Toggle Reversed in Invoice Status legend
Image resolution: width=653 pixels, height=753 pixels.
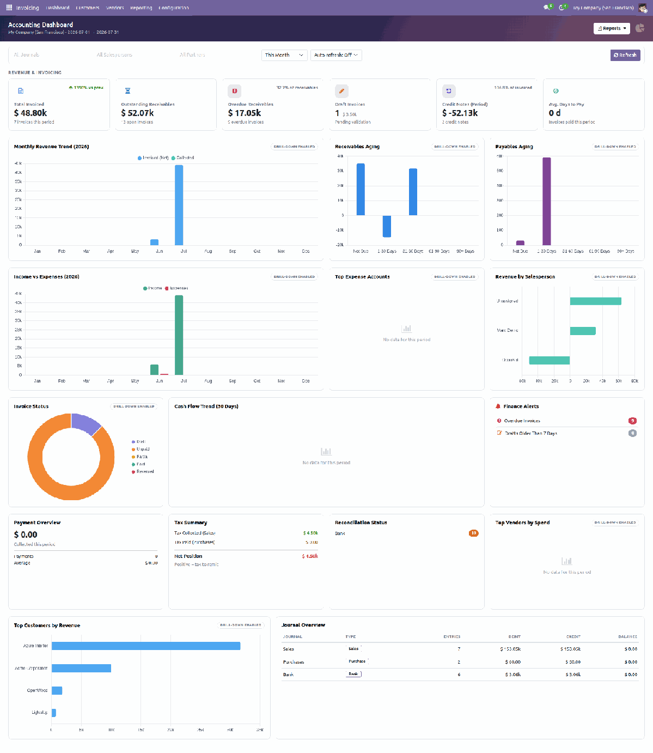pyautogui.click(x=143, y=472)
